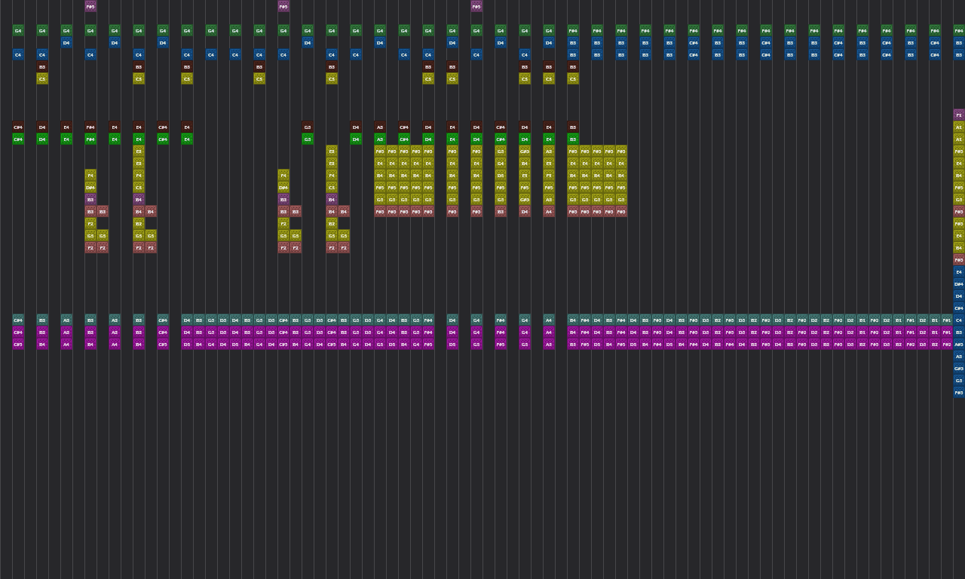Screen dimensions: 965x579
Task: Select the yellow G4 note block
Action: click(501, 163)
